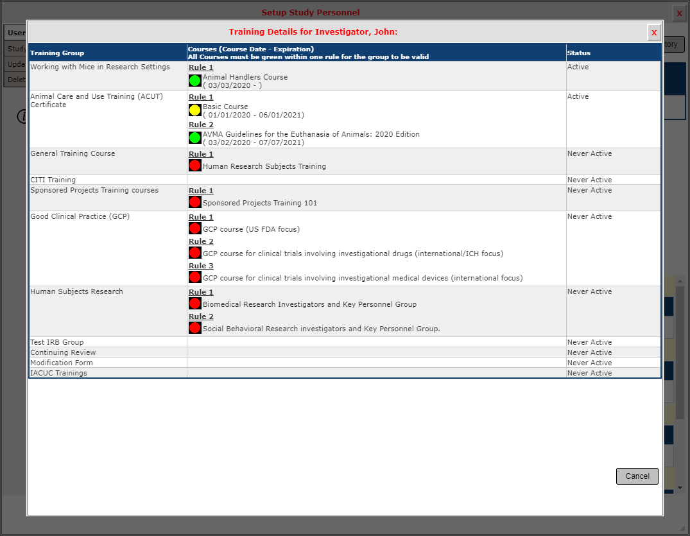Click 'Training Details for Investigator, John' title
This screenshot has height=536, width=690.
(313, 31)
